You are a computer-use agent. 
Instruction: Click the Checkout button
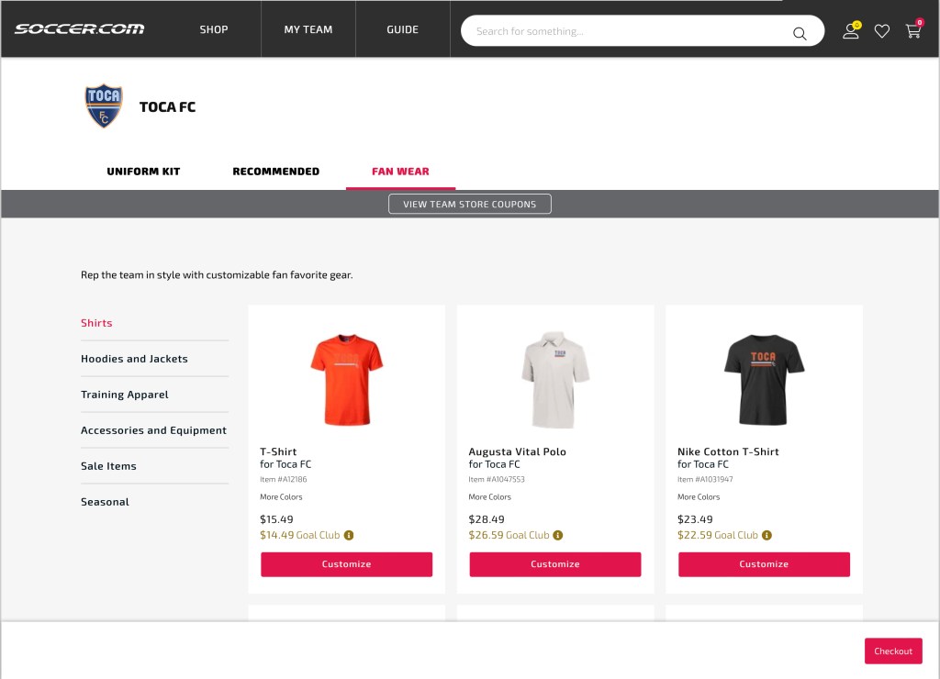892,651
